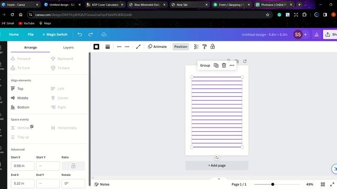Click the SS profile avatar
337x189 pixels.
298,35
